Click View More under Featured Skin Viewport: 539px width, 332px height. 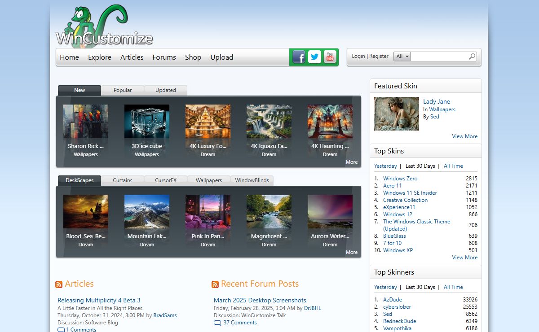(x=465, y=136)
